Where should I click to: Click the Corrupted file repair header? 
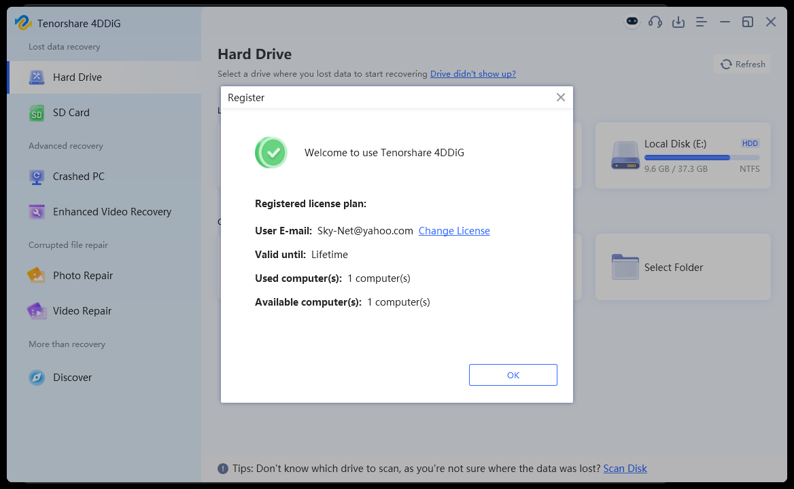coord(69,244)
